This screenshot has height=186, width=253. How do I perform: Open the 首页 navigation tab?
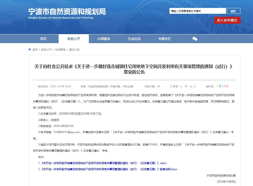43,39
